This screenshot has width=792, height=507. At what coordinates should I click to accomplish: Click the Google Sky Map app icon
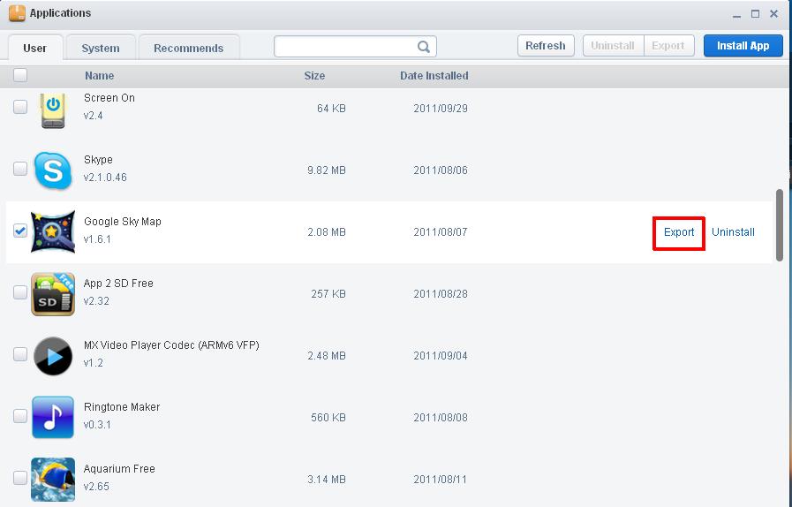coord(52,232)
